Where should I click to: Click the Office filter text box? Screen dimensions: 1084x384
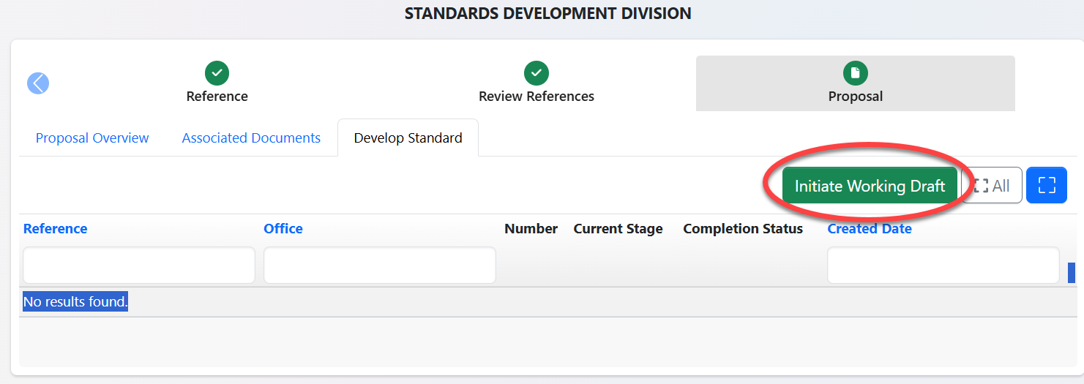click(379, 266)
